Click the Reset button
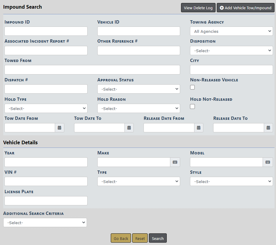The height and width of the screenshot is (245, 276). 140,238
